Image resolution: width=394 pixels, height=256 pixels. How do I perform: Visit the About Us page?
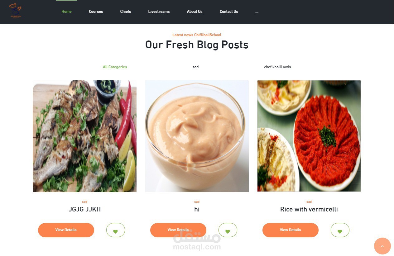tap(195, 12)
